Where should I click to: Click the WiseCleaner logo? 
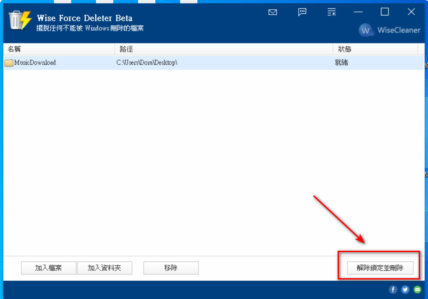(x=389, y=30)
